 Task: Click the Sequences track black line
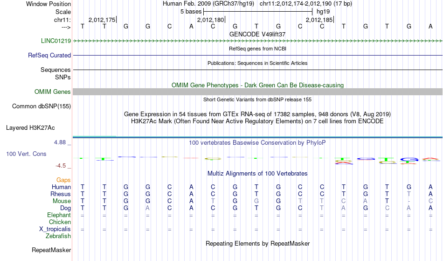257,70
